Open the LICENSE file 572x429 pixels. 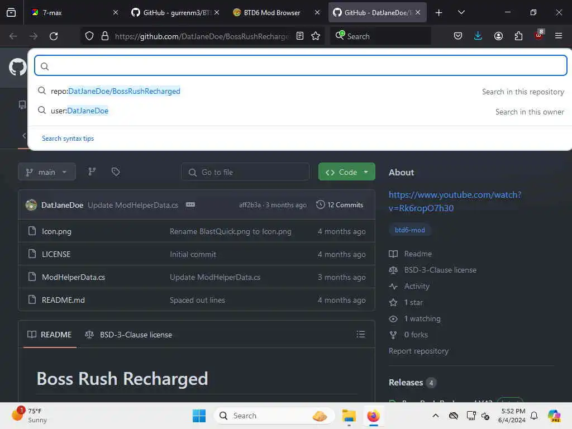pyautogui.click(x=56, y=254)
